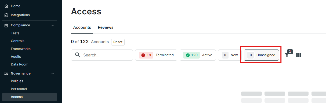Open the column layout icon

pyautogui.click(x=299, y=55)
